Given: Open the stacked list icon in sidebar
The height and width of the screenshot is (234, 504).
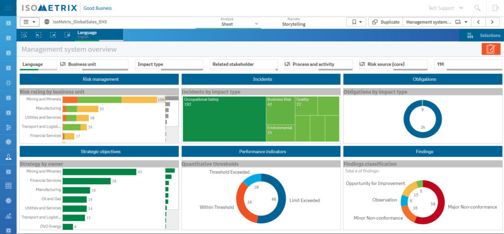Looking at the screenshot, I should 8,186.
